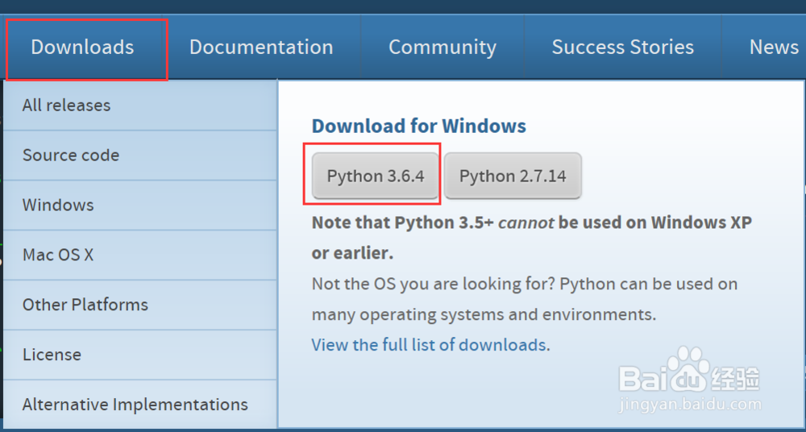Viewport: 806px width, 432px height.
Task: Go to Success Stories
Action: pyautogui.click(x=622, y=47)
